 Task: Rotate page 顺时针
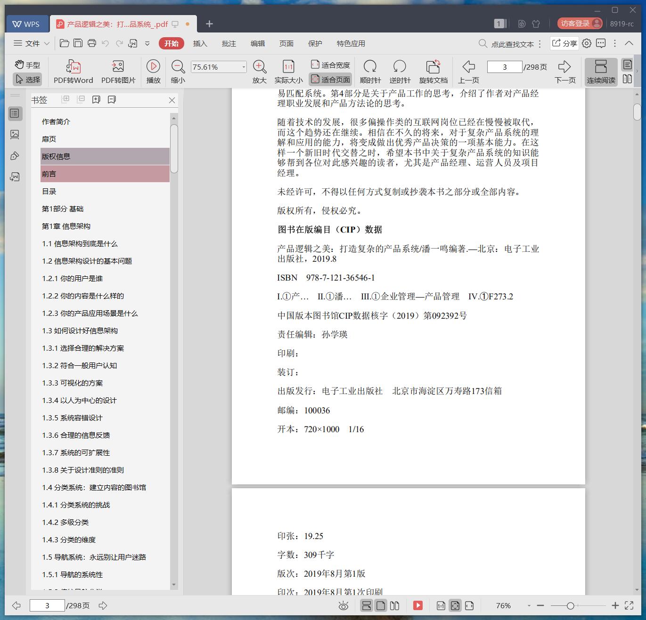370,72
